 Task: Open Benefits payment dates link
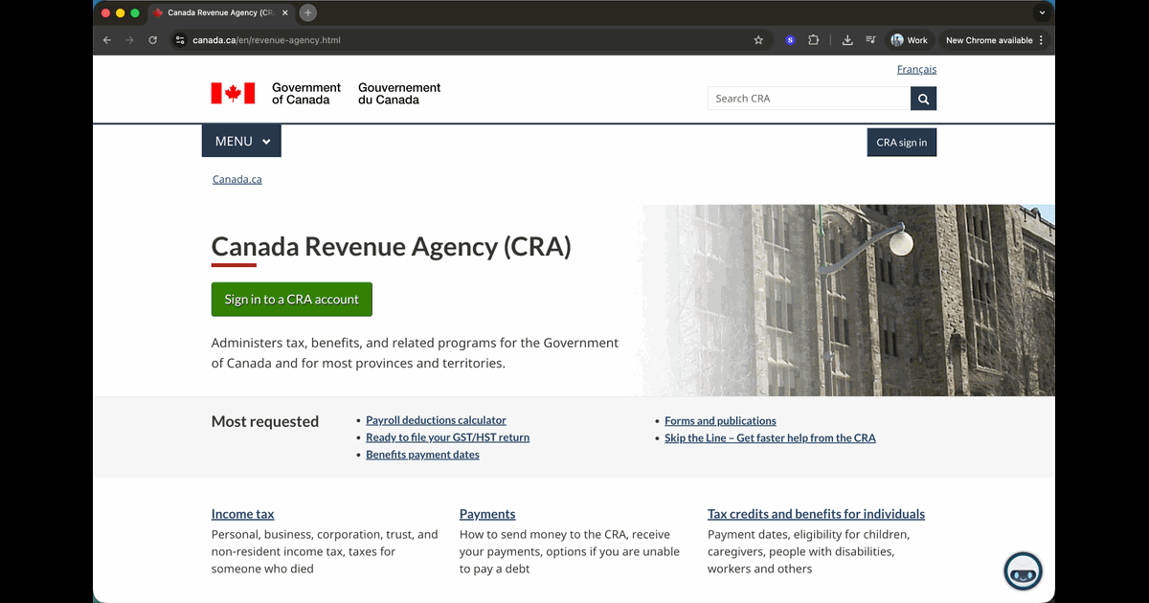pyautogui.click(x=422, y=455)
